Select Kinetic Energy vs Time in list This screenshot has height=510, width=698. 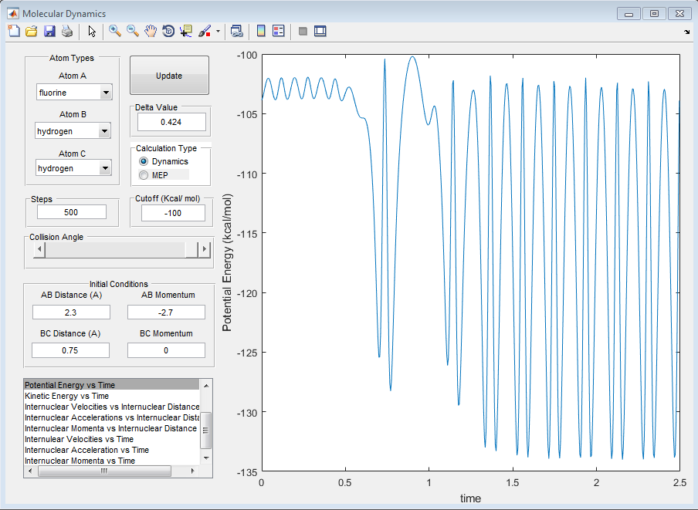tap(67, 396)
